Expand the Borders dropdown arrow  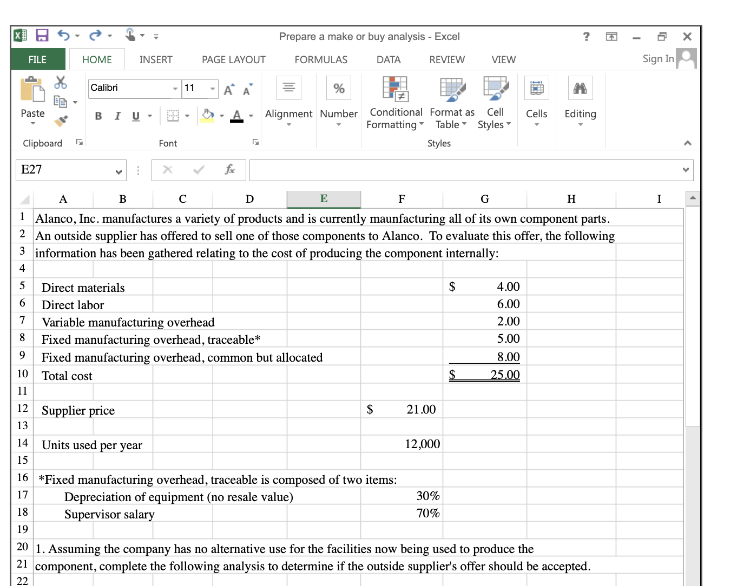(x=187, y=116)
